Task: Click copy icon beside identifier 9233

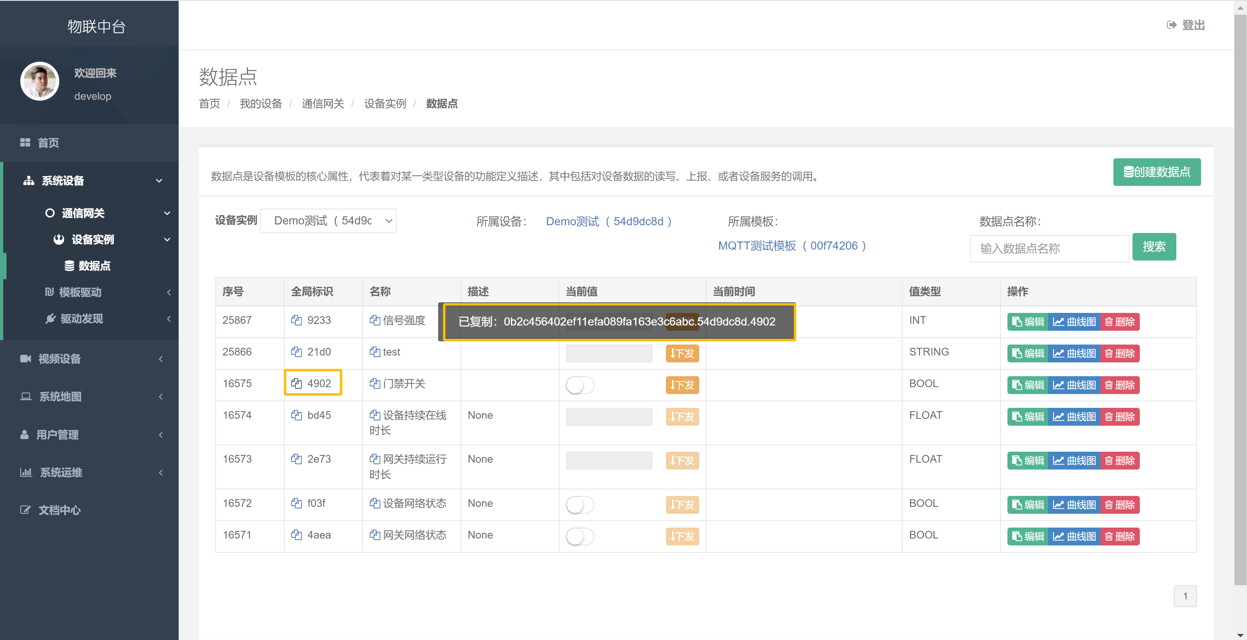Action: pos(296,320)
